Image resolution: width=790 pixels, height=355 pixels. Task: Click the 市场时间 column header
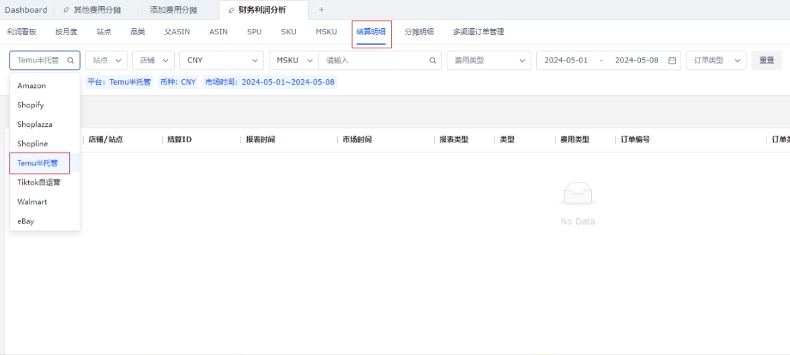point(357,140)
